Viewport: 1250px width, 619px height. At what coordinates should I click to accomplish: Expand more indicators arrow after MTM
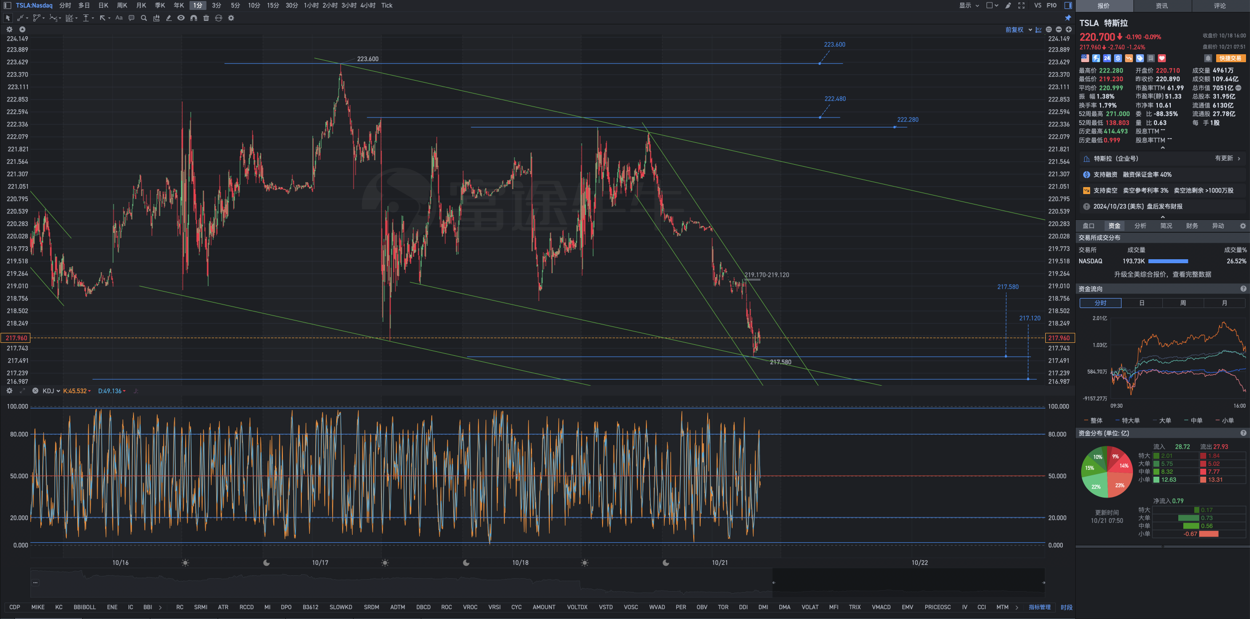[x=1017, y=608]
